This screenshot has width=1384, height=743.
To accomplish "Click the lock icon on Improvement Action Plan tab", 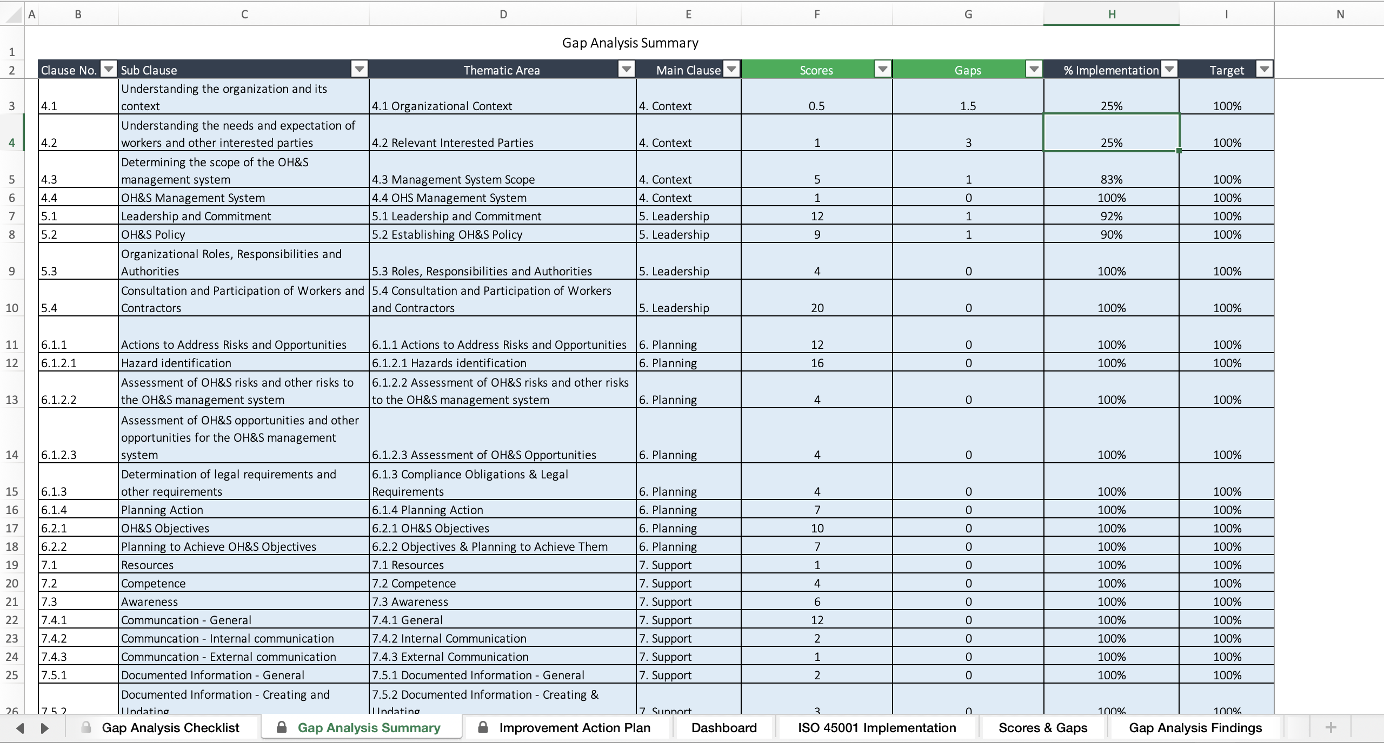I will point(483,727).
